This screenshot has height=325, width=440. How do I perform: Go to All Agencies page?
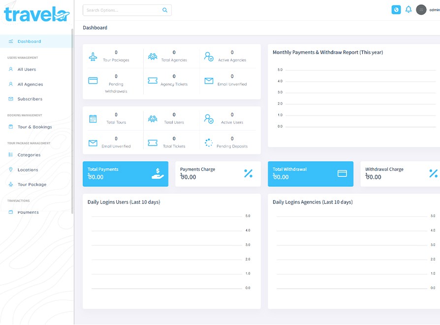[30, 84]
